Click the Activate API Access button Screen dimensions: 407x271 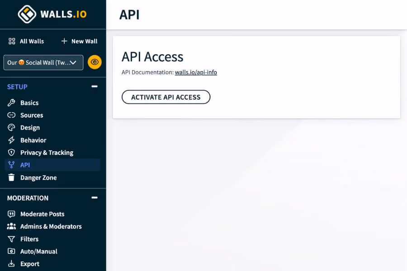166,97
